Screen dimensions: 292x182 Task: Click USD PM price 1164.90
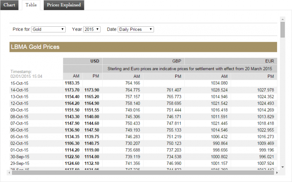pyautogui.click(x=92, y=103)
